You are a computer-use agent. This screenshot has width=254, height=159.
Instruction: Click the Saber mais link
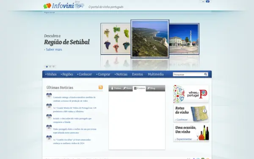[x=53, y=50]
